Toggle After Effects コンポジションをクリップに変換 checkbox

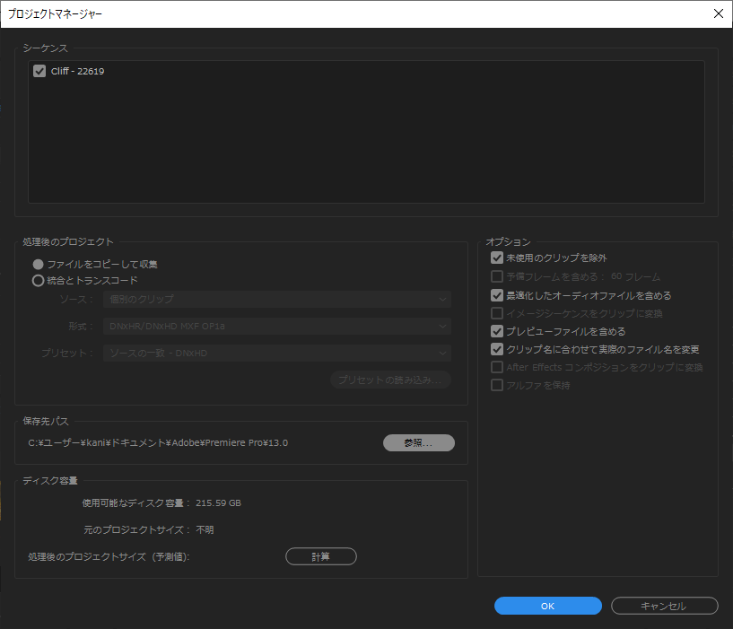pos(497,367)
